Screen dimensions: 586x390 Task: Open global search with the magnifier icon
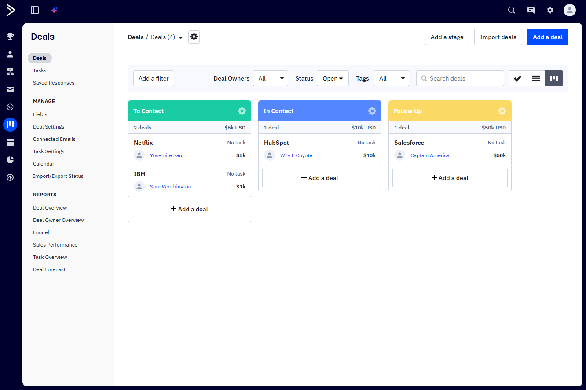pyautogui.click(x=511, y=10)
